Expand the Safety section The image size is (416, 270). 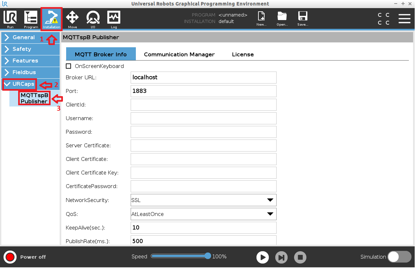click(x=30, y=49)
